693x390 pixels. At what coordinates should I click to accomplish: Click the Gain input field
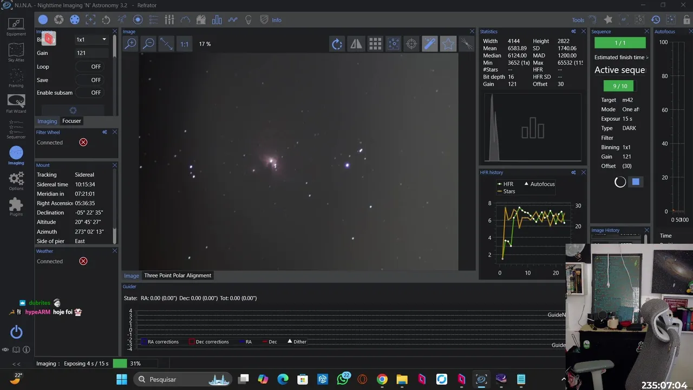coord(91,53)
